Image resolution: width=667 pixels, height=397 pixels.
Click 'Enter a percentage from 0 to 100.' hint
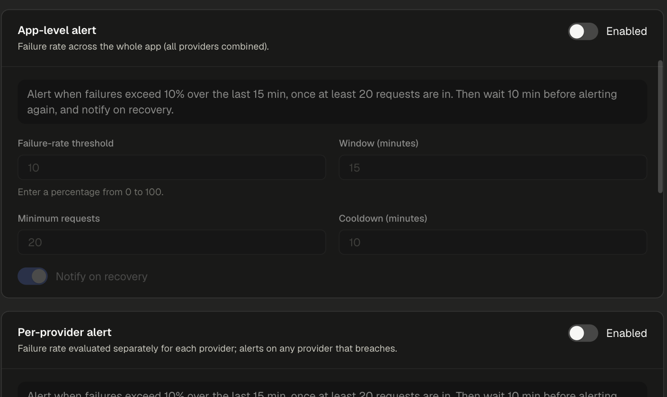[90, 192]
